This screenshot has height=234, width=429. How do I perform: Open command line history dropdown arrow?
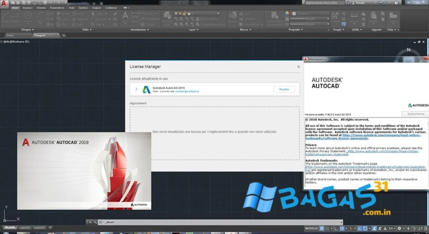341,222
